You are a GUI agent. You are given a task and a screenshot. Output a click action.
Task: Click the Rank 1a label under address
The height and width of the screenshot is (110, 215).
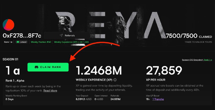pos(8,42)
